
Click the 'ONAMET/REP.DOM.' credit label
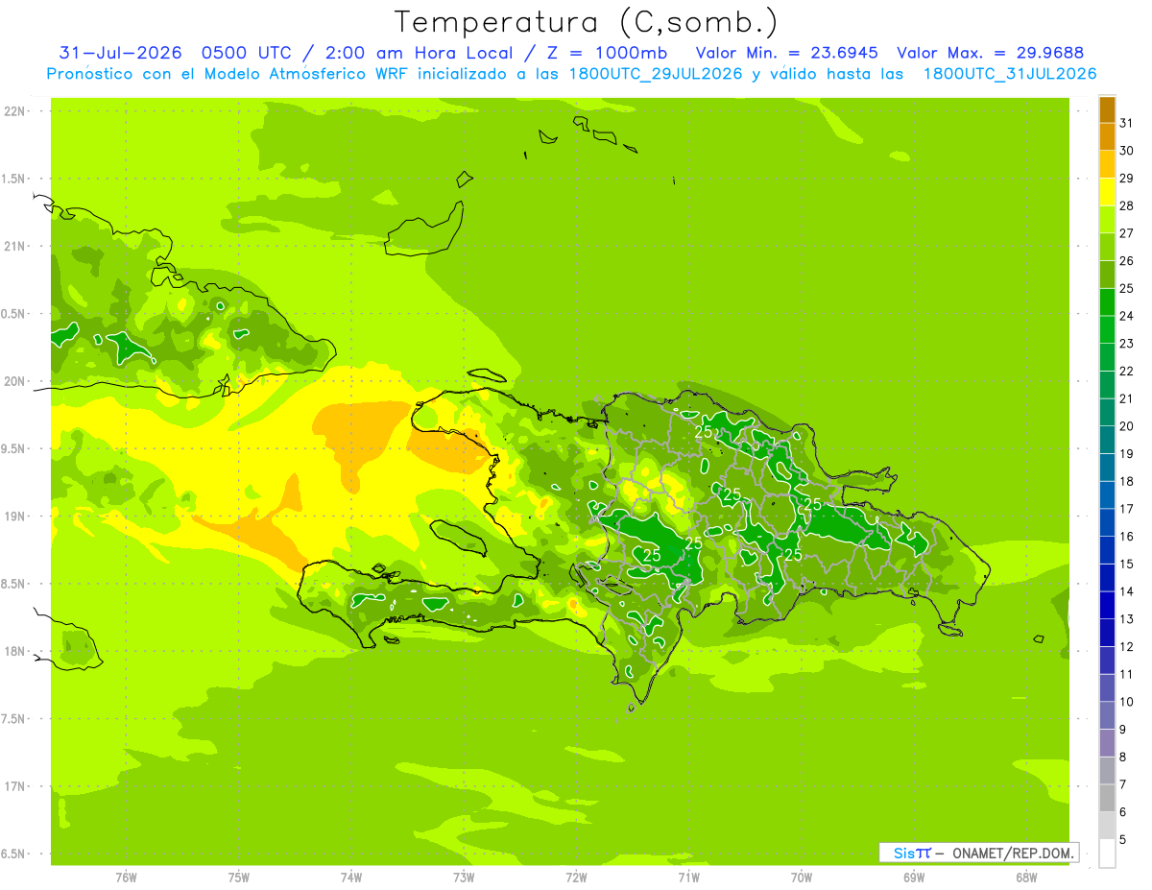pyautogui.click(x=1013, y=854)
